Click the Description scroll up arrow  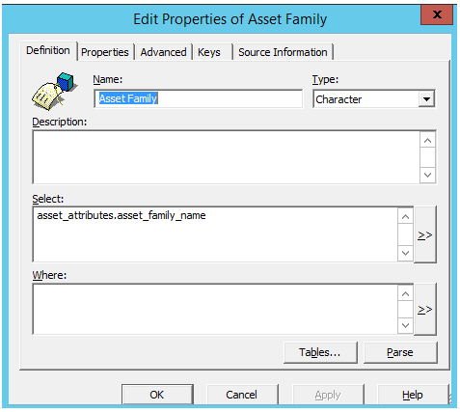427,141
